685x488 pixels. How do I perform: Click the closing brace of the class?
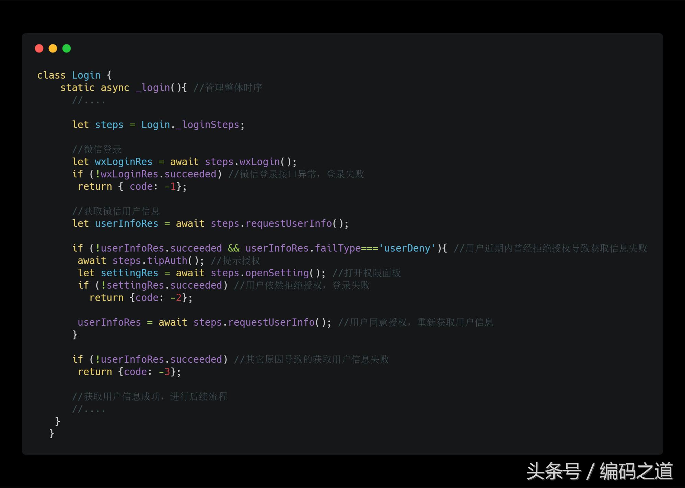click(x=51, y=433)
